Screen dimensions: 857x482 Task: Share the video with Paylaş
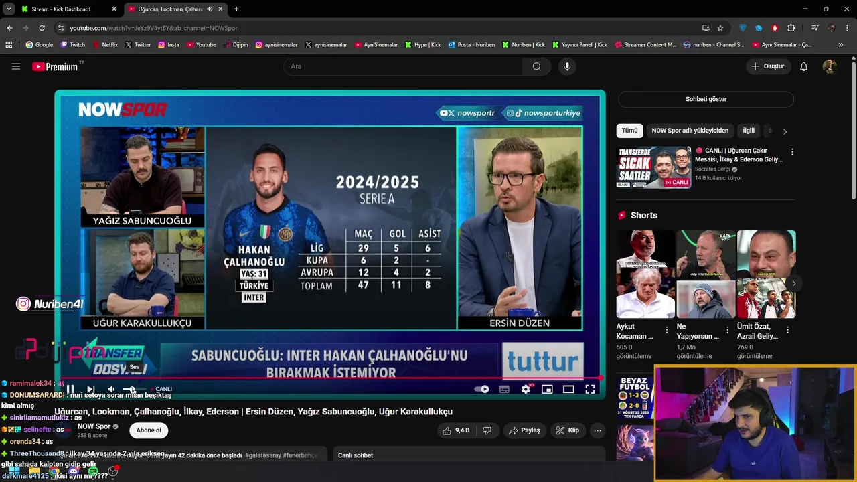[524, 430]
